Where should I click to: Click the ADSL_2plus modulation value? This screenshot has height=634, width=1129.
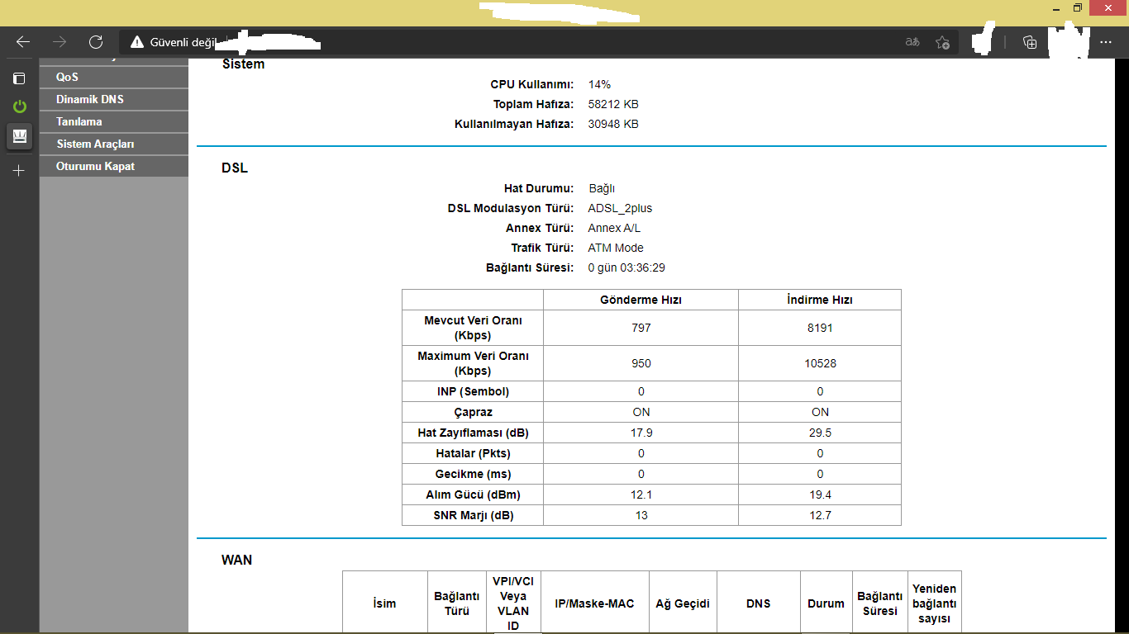620,208
